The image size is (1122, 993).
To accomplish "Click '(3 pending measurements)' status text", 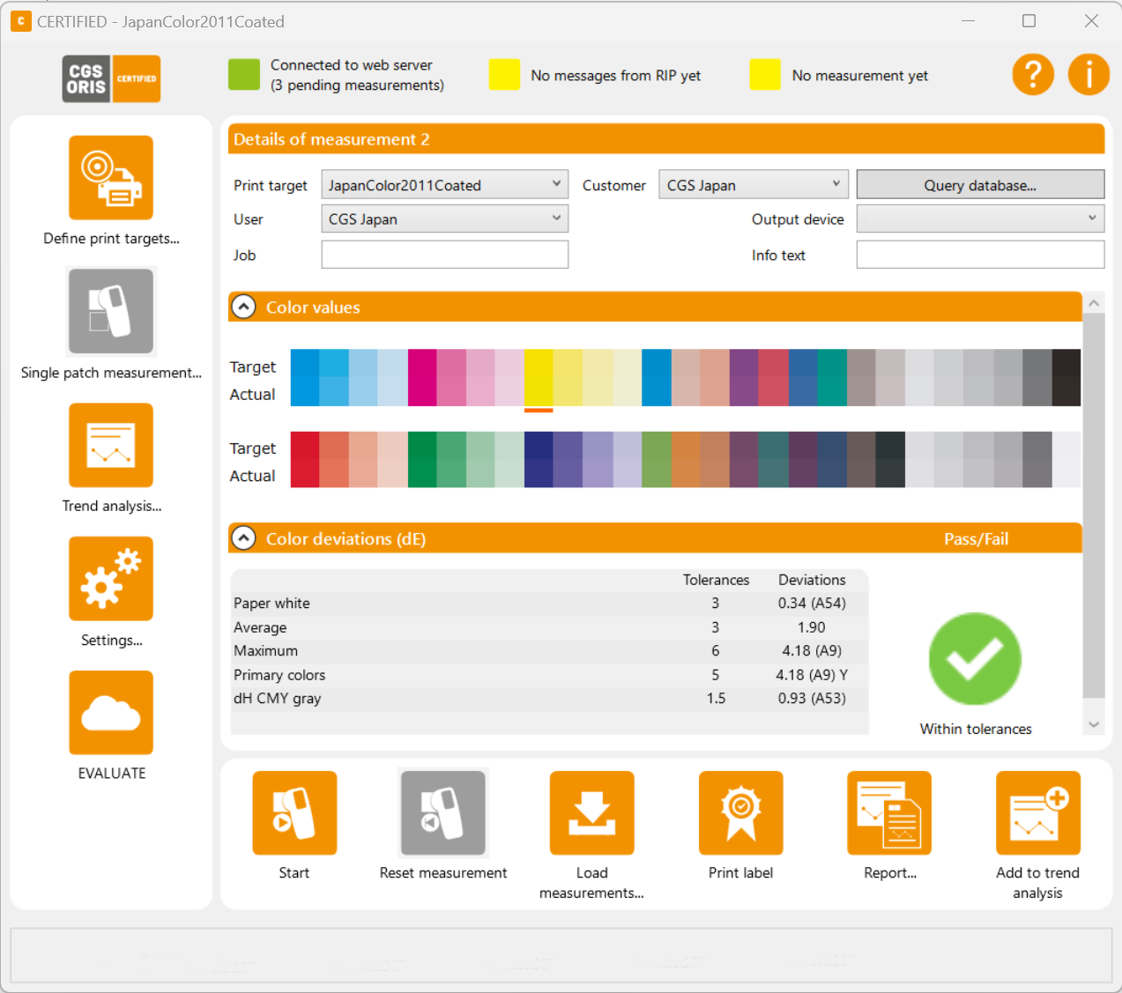I will coord(357,85).
